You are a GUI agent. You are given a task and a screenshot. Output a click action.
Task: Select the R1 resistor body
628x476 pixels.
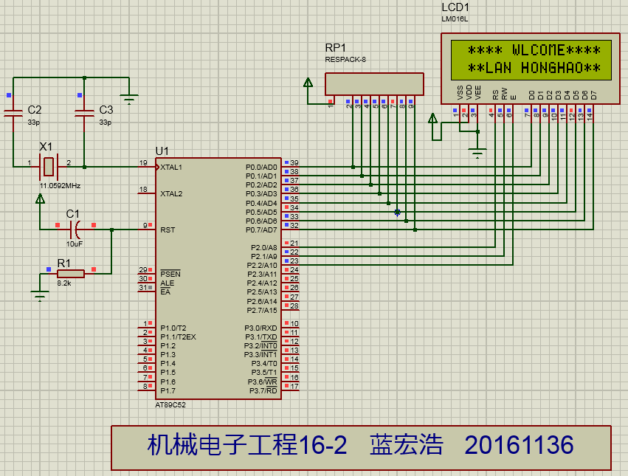[x=71, y=274]
